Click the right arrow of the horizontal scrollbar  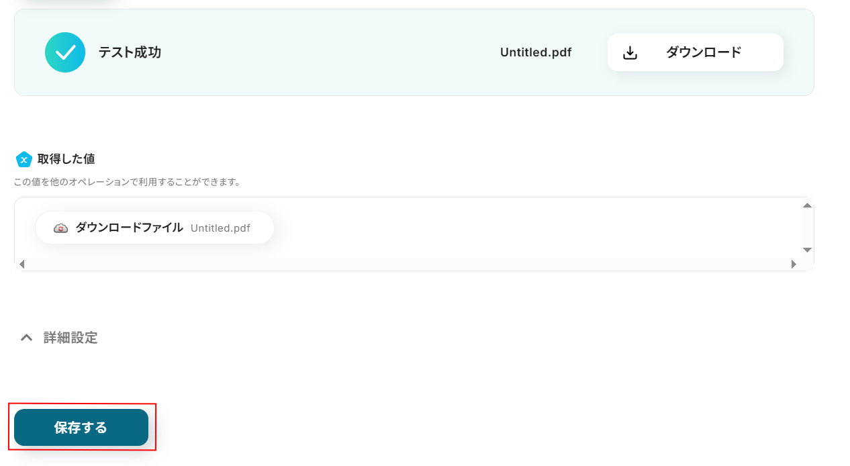794,265
